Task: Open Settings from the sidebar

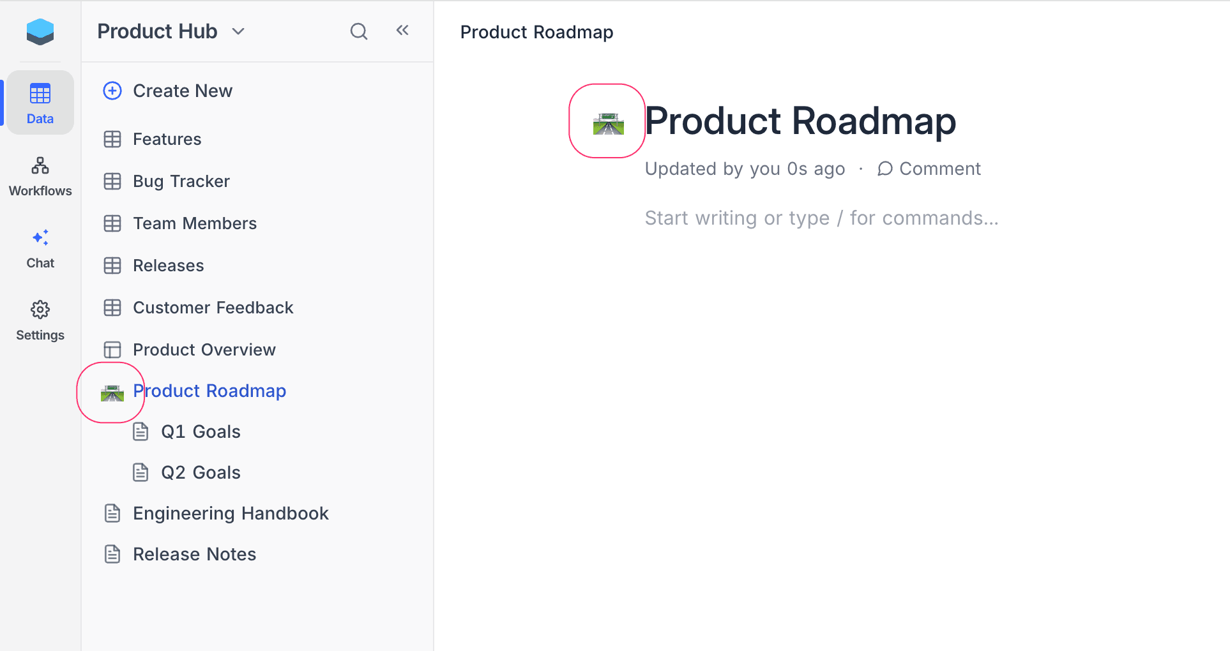Action: [x=40, y=318]
